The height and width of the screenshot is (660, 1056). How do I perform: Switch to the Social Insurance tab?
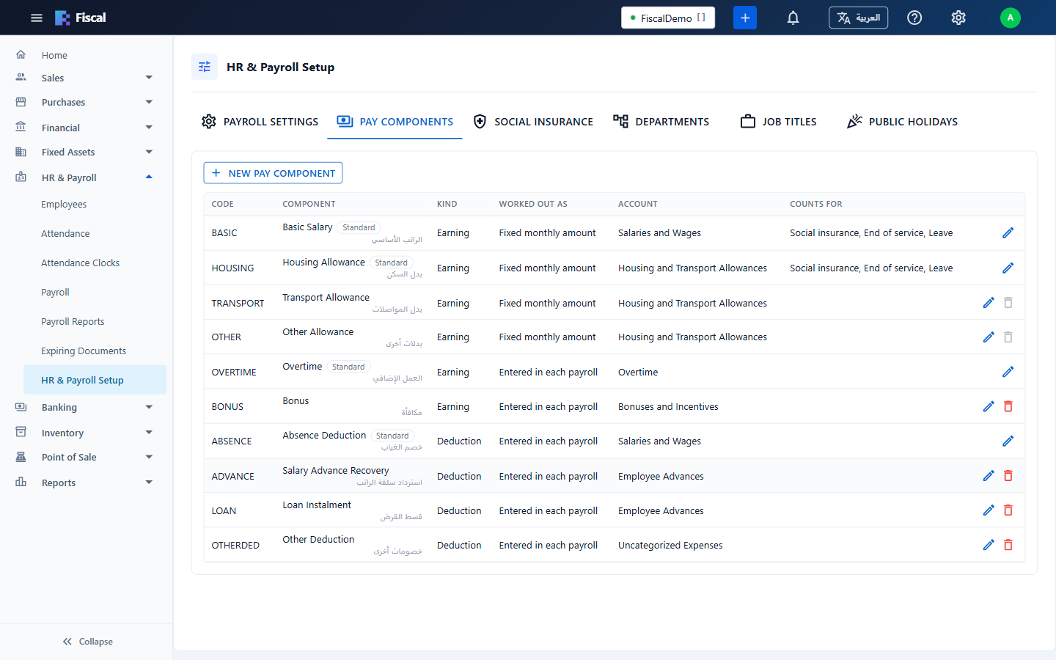533,122
